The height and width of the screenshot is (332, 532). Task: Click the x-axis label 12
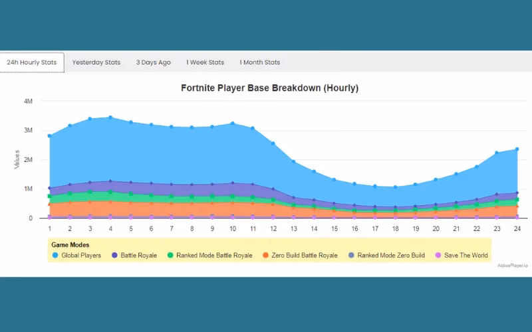pyautogui.click(x=273, y=229)
